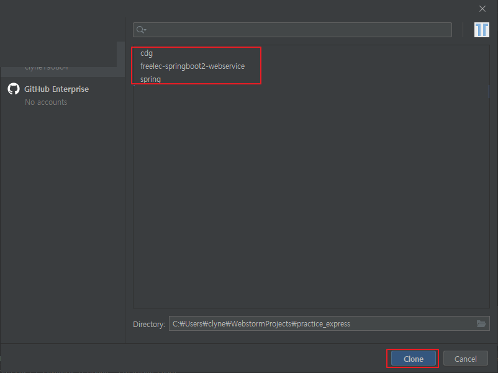Browse for directory using folder icon
Viewport: 498px width, 373px height.
point(481,323)
